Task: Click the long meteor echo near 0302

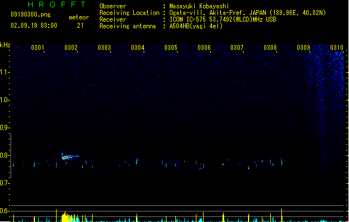Action: tap(70, 157)
